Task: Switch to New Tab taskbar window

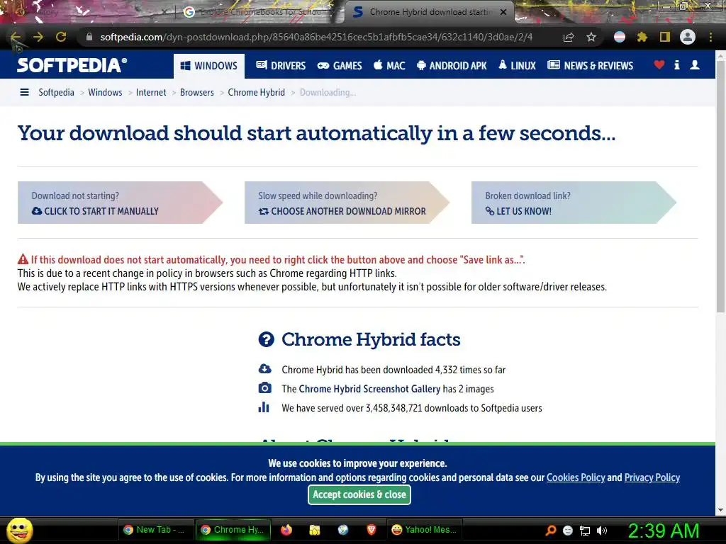Action: click(154, 530)
